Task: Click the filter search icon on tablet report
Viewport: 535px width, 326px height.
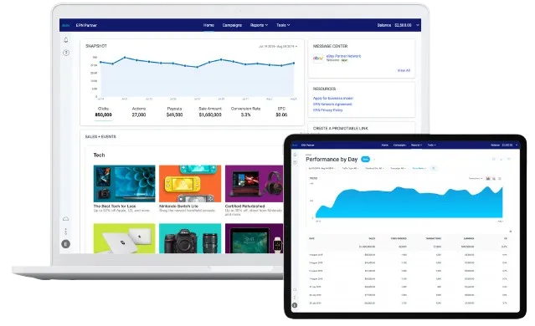Action: click(434, 168)
